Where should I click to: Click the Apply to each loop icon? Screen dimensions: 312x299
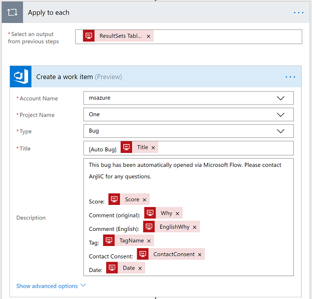pyautogui.click(x=12, y=12)
